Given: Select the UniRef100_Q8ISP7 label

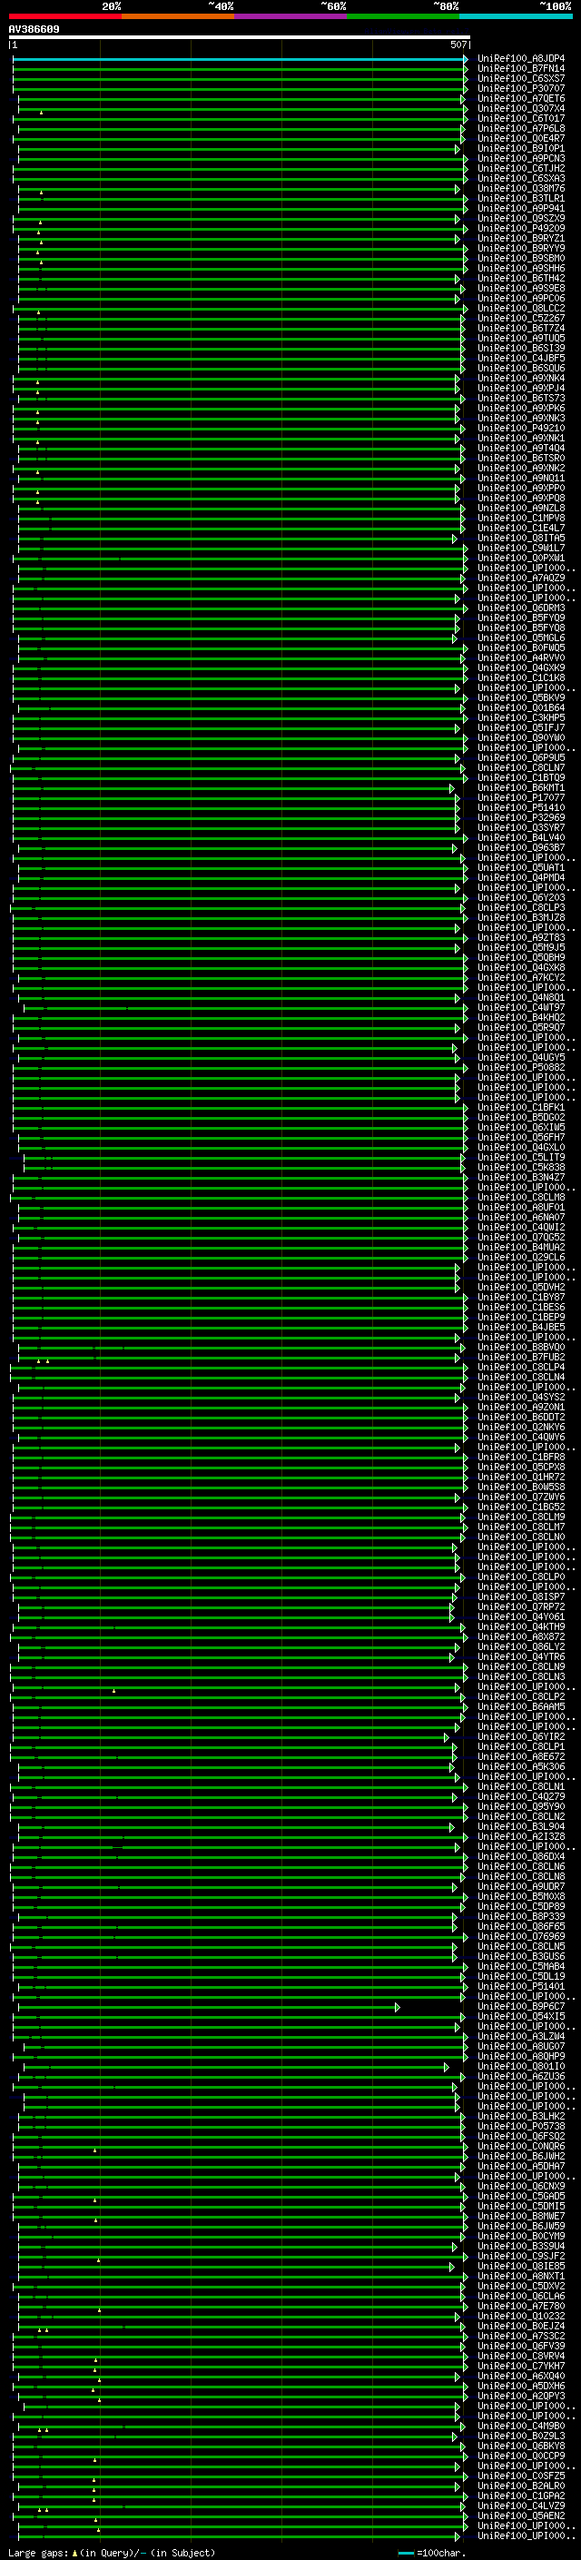Looking at the screenshot, I should coord(521,1596).
